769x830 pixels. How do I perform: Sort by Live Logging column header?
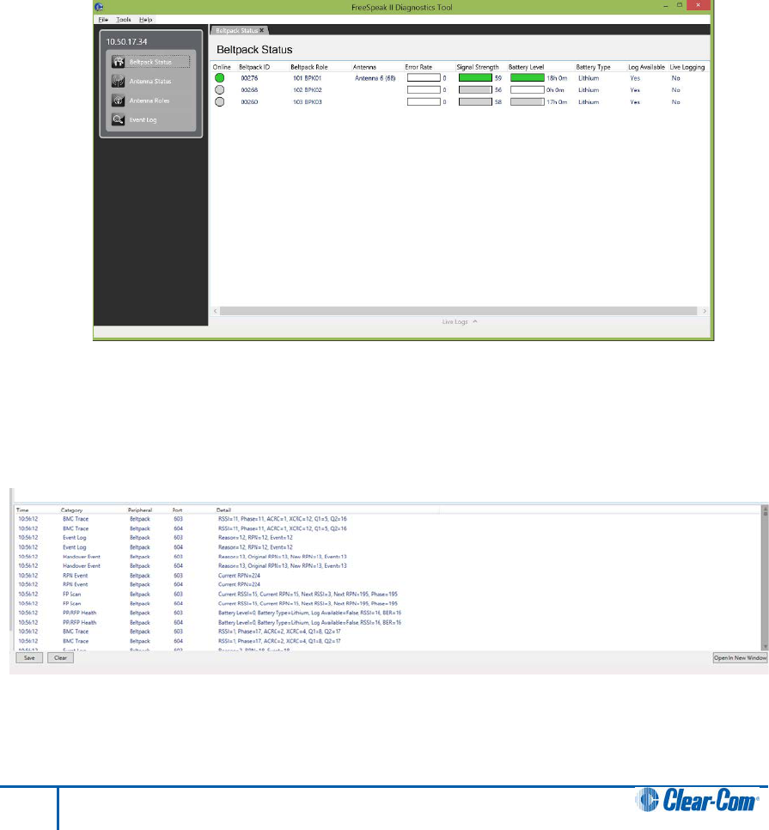point(687,67)
